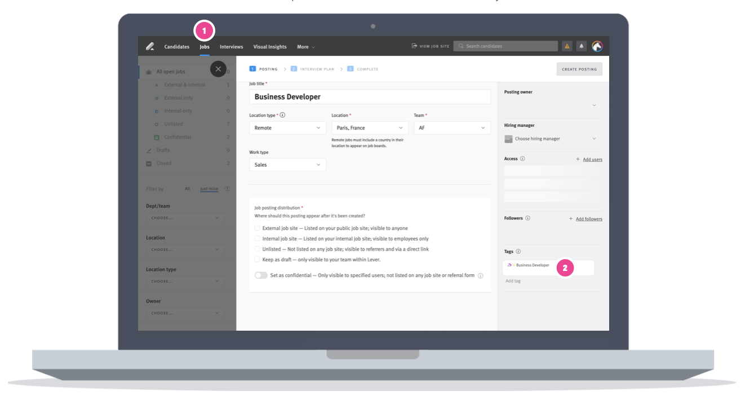Click the Lever logo icon
The width and height of the screenshot is (754, 409).
(x=150, y=47)
